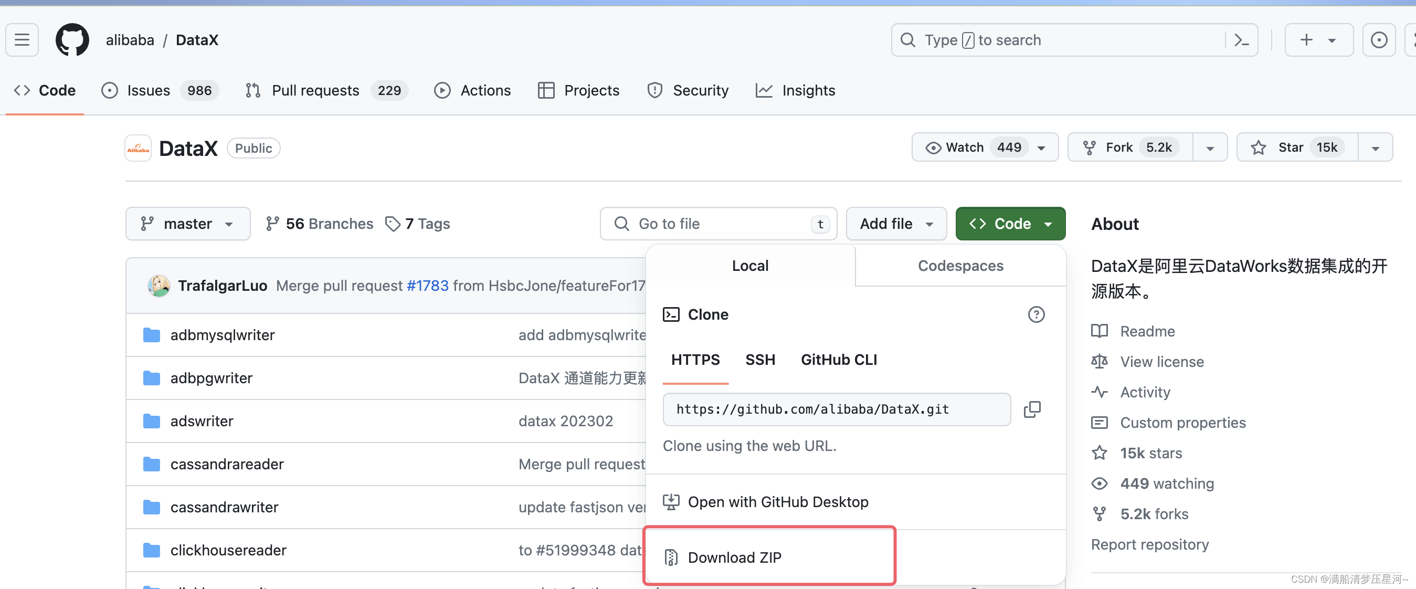Open the TrafalgarLuo profile link

click(x=222, y=286)
